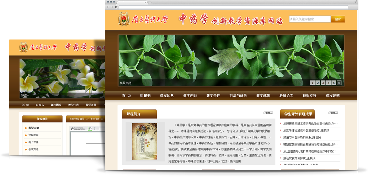Image resolution: width=368 pixels, height=181 pixels.
Task: Click the browser back arrow
Action: tap(108, 7)
